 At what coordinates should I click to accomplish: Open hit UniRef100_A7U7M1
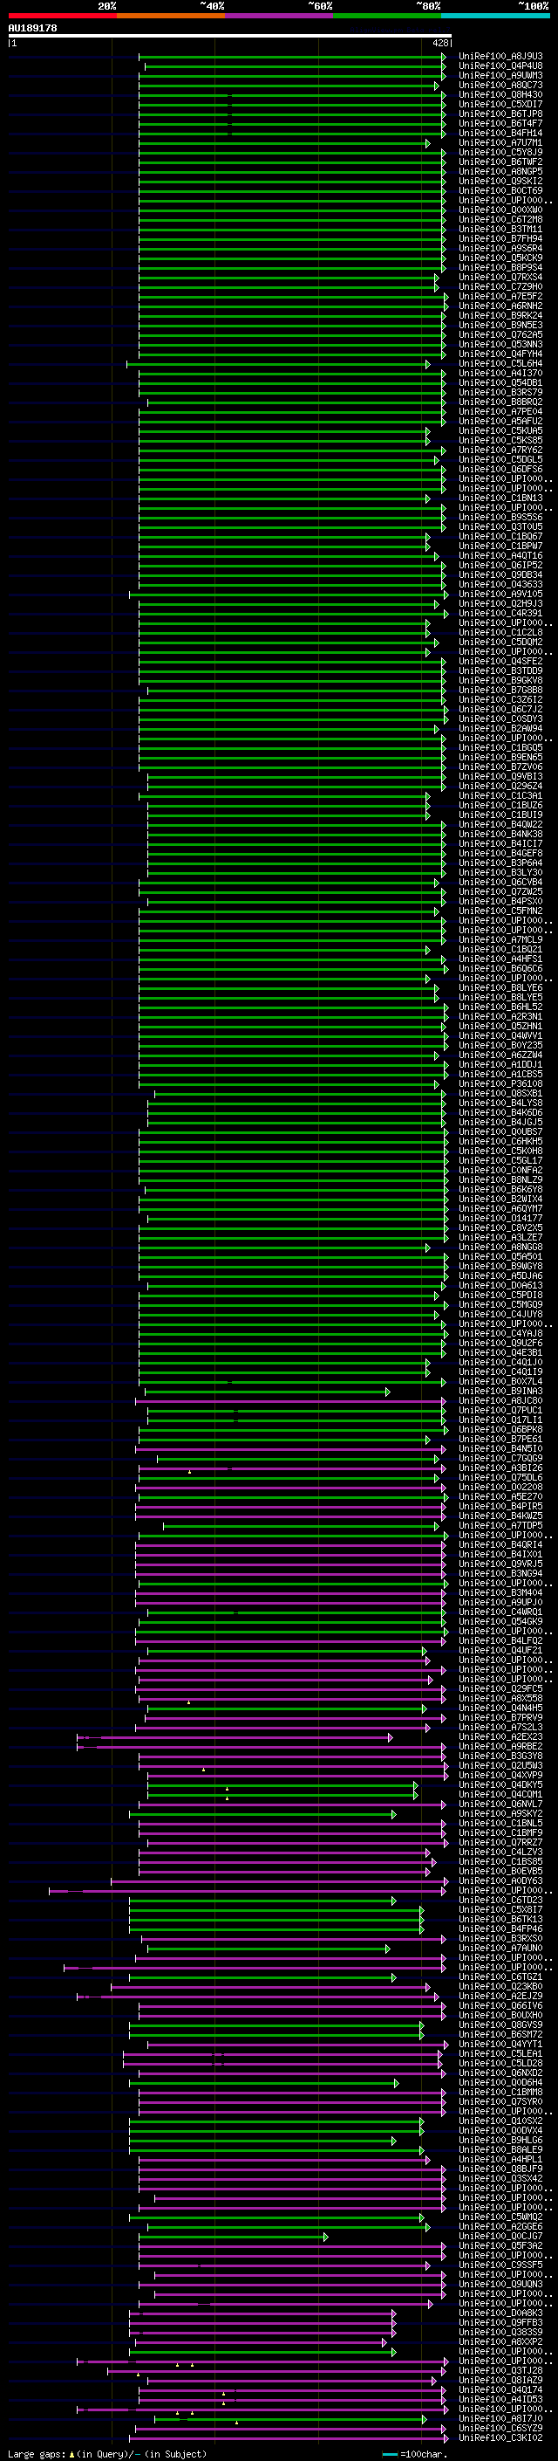click(x=500, y=143)
